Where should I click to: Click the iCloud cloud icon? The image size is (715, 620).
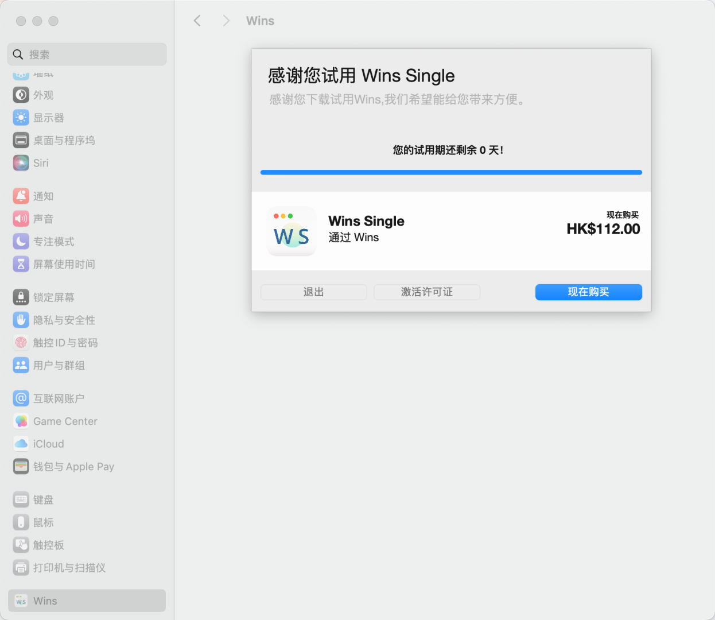pyautogui.click(x=21, y=444)
